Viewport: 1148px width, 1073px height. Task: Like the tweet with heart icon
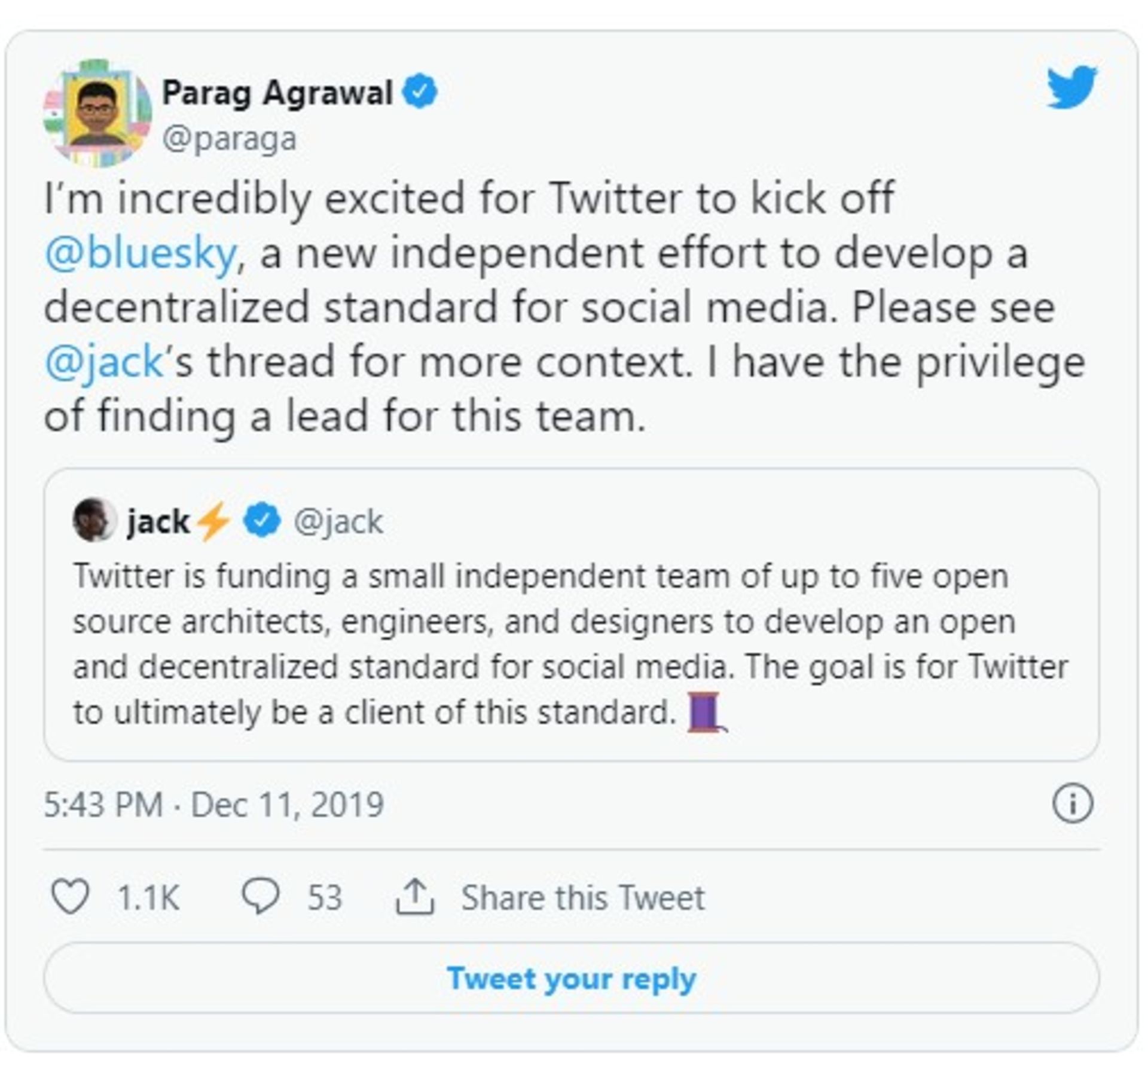click(71, 896)
